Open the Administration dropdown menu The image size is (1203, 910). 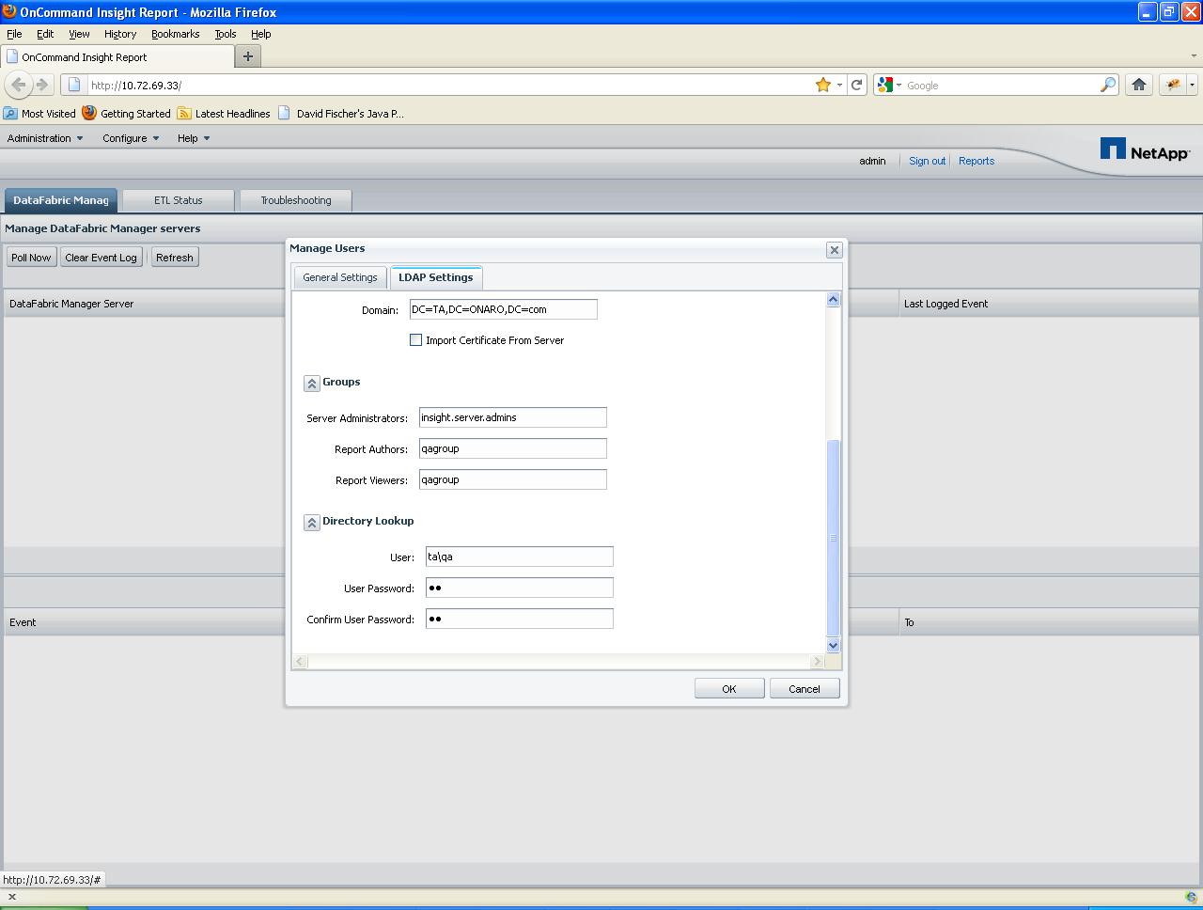tap(45, 138)
